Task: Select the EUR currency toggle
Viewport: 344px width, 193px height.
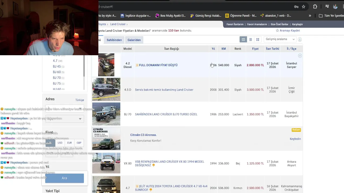Action: pos(69,143)
